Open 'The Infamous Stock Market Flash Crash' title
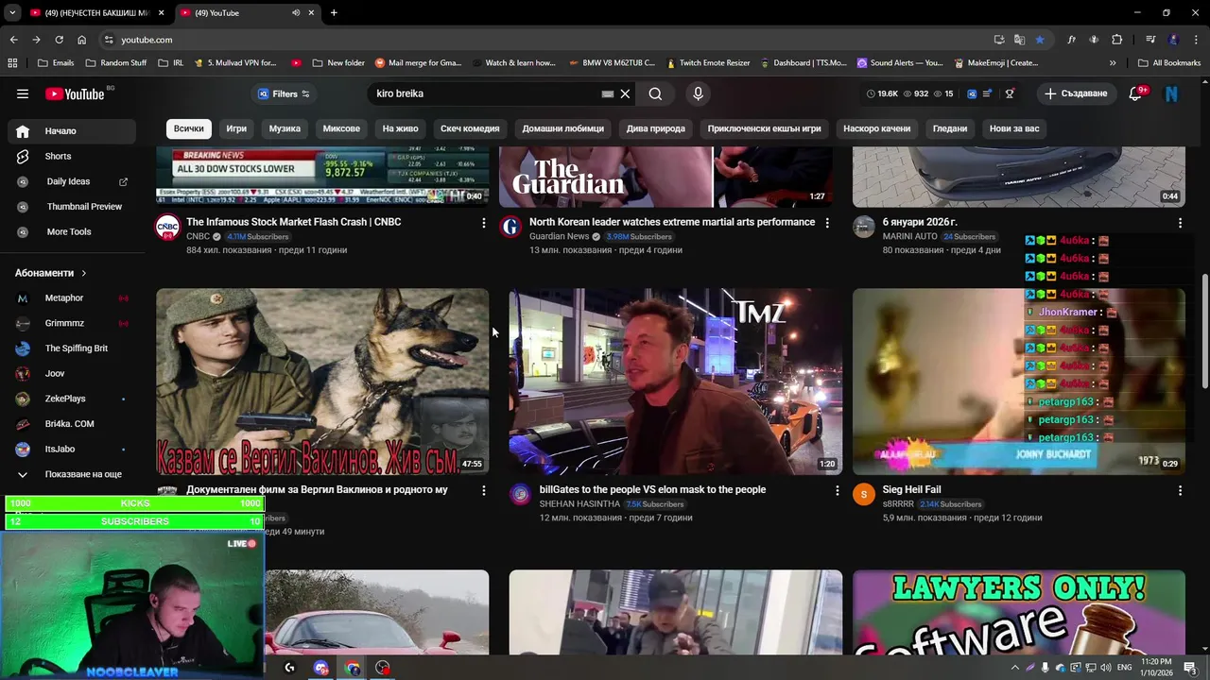Viewport: 1210px width, 680px height. (293, 222)
